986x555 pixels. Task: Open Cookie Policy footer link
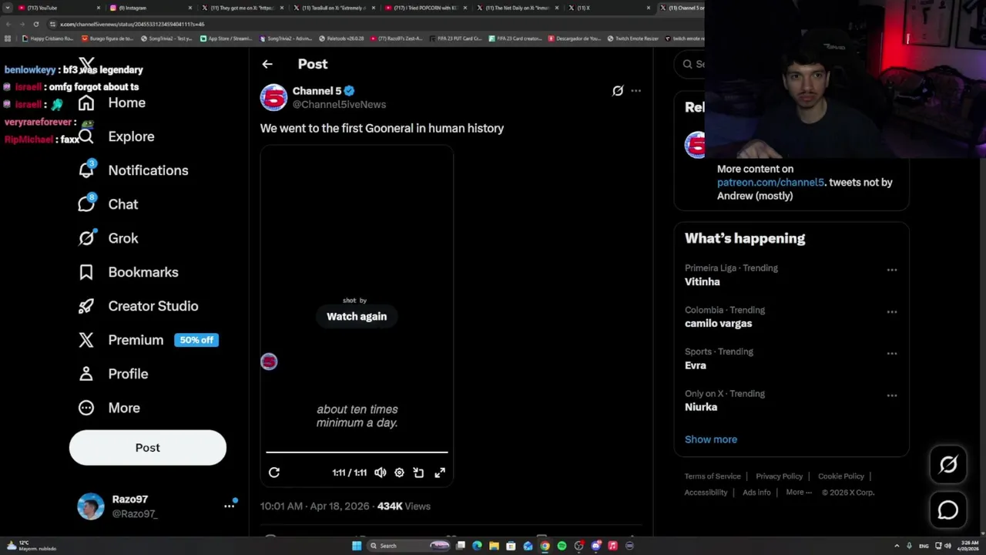point(841,476)
